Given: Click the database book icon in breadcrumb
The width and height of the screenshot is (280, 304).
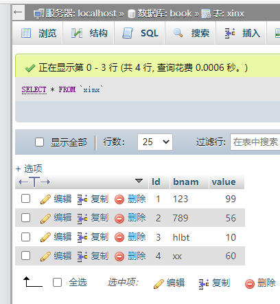Looking at the screenshot, I should [x=132, y=14].
